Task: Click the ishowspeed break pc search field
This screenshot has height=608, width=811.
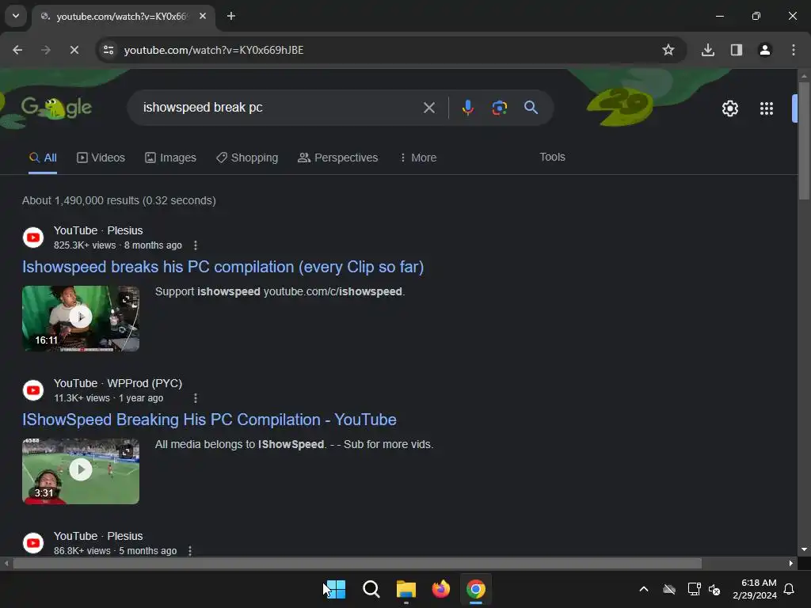Action: point(280,108)
